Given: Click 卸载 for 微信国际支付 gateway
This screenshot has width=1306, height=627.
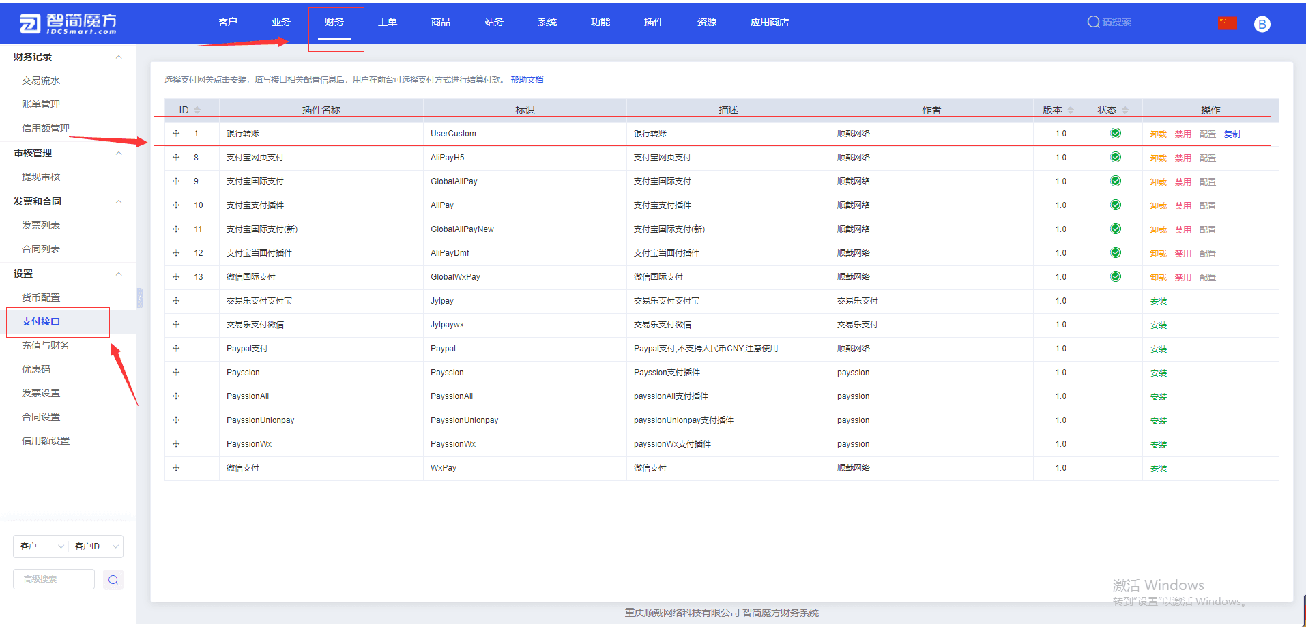Looking at the screenshot, I should pos(1159,278).
